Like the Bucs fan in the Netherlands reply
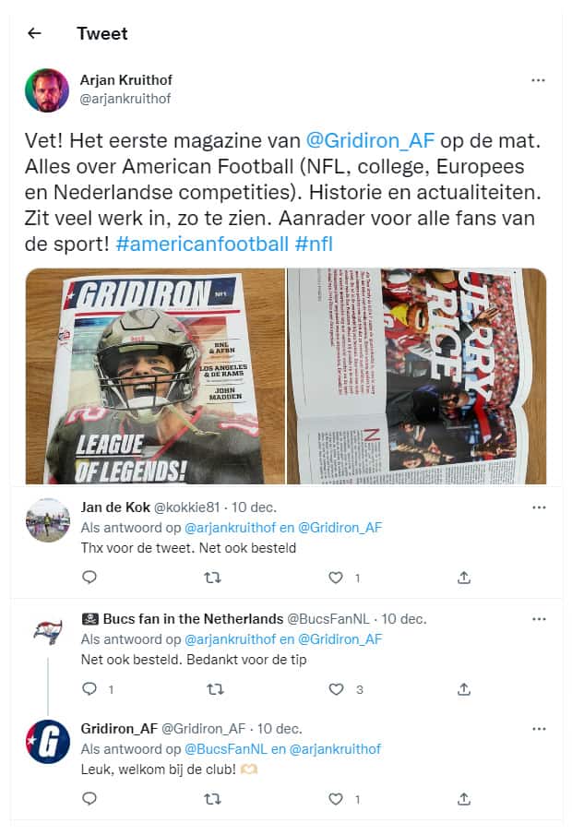Image resolution: width=572 pixels, height=835 pixels. [x=336, y=689]
